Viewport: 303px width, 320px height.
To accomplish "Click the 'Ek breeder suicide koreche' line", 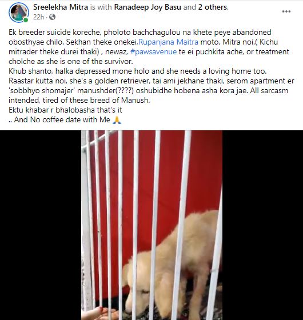I will 140,32.
